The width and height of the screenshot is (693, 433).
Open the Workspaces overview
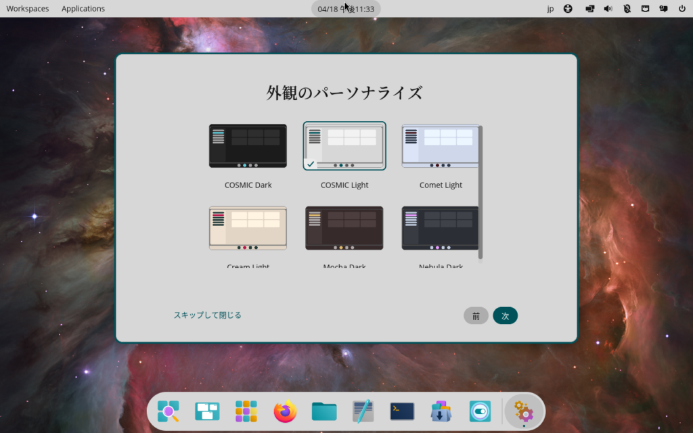point(28,9)
